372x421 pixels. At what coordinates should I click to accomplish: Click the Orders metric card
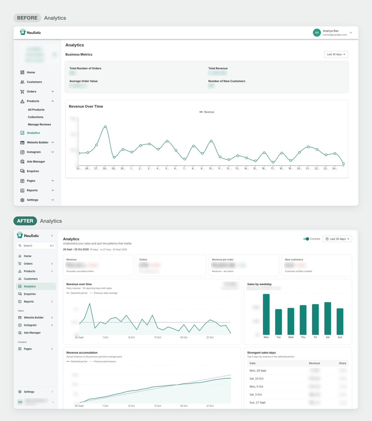[x=171, y=265]
